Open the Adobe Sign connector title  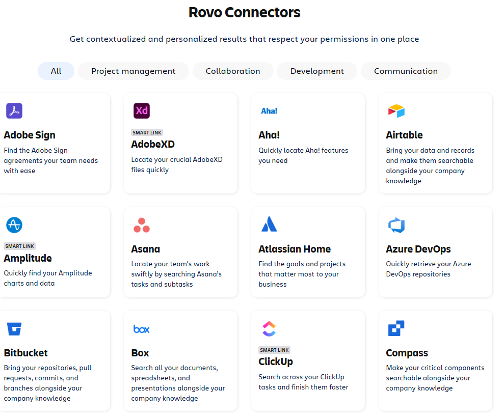tap(30, 135)
